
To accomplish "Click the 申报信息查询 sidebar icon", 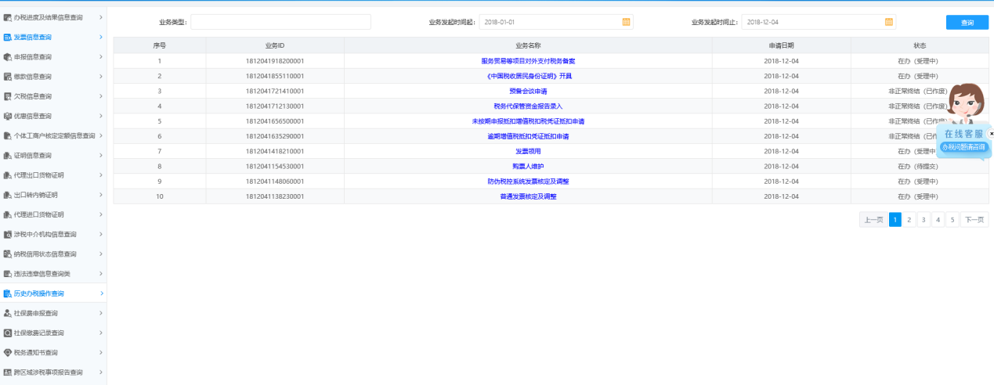I will click(8, 56).
